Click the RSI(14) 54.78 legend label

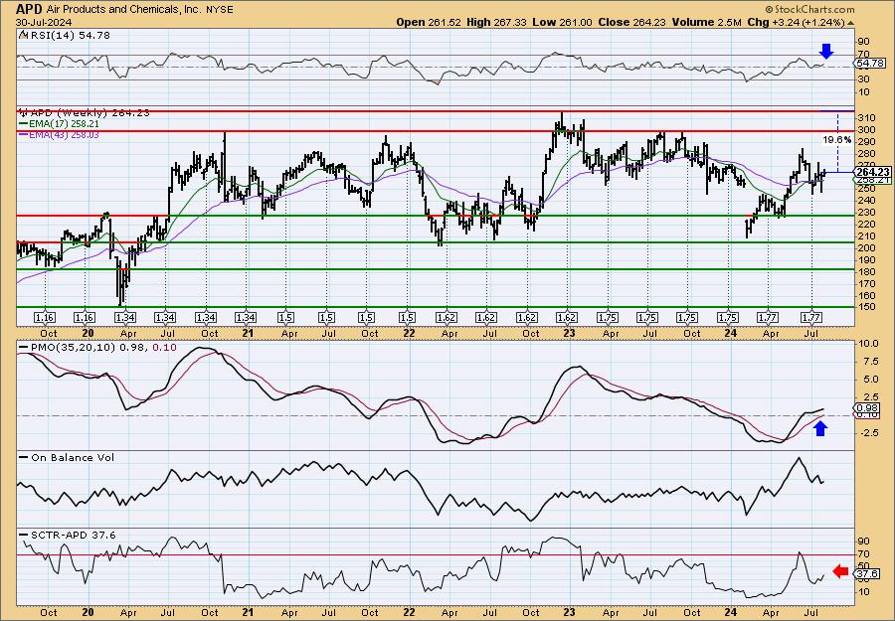tap(71, 36)
